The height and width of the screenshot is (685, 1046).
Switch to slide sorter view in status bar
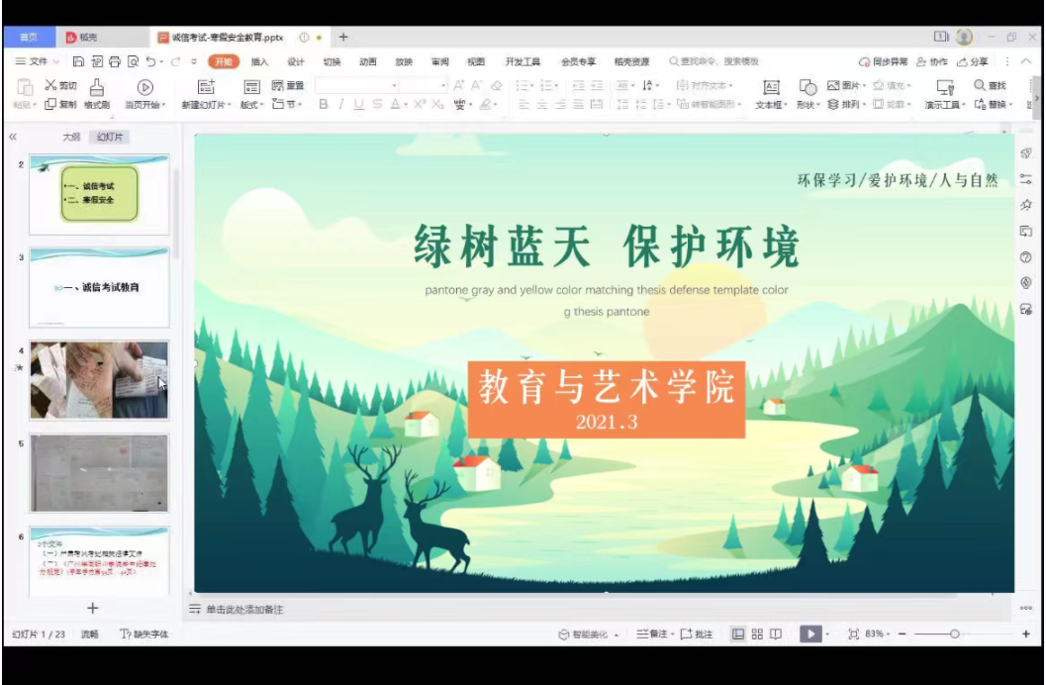tap(757, 635)
